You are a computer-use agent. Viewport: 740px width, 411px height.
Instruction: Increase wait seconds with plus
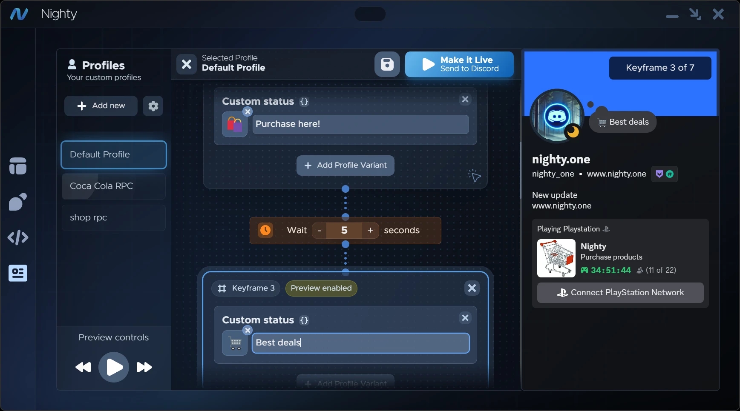(x=371, y=231)
